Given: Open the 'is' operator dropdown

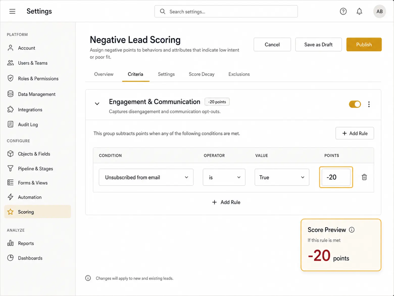Looking at the screenshot, I should pyautogui.click(x=224, y=177).
